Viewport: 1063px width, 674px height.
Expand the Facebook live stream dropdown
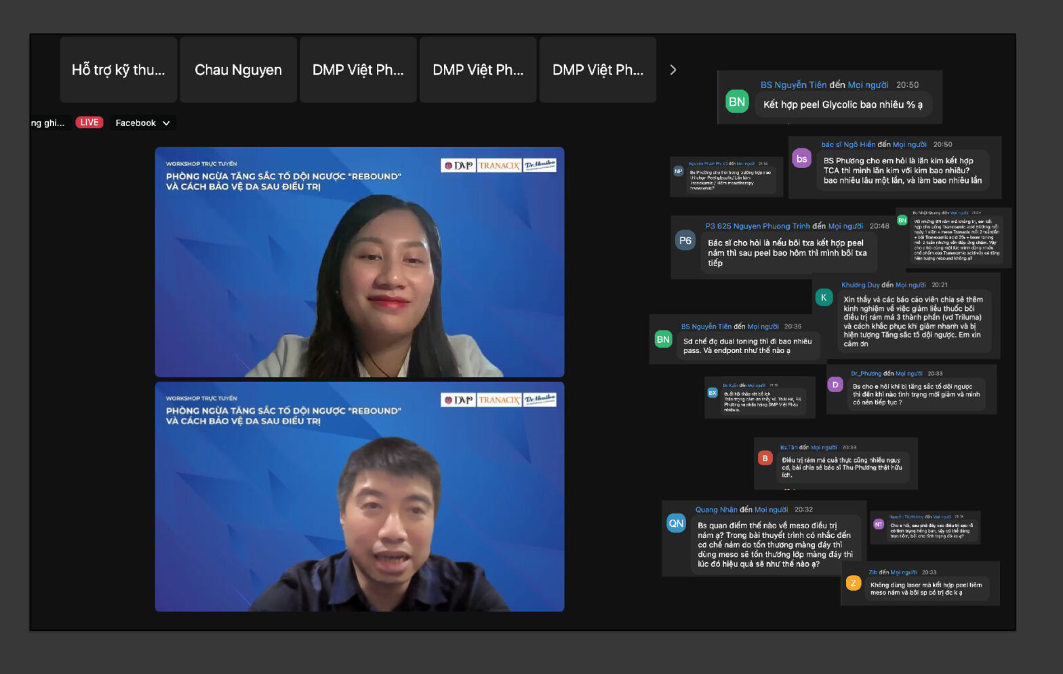(142, 123)
